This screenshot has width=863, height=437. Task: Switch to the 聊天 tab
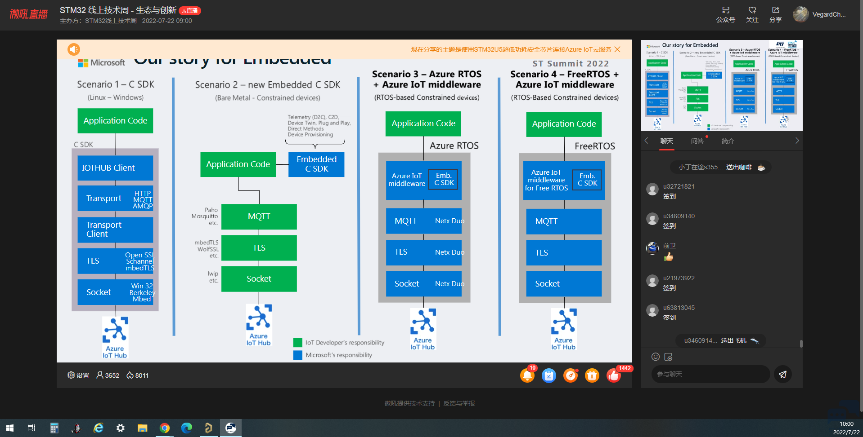[x=667, y=141]
